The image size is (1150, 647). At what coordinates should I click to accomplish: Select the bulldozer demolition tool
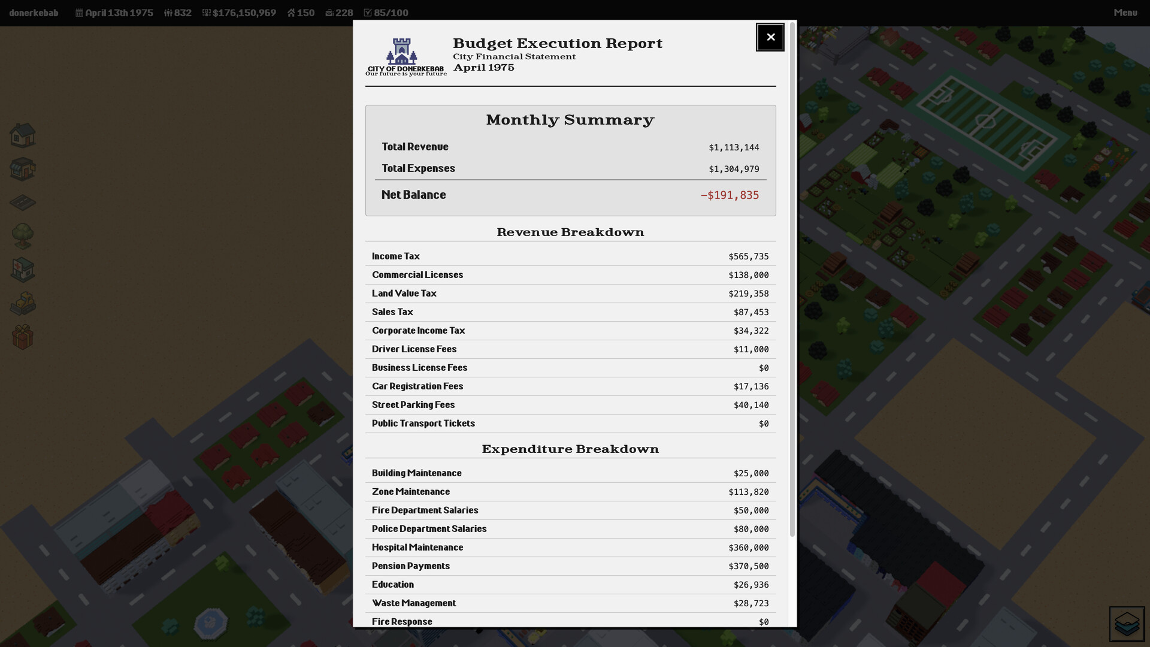pyautogui.click(x=22, y=303)
